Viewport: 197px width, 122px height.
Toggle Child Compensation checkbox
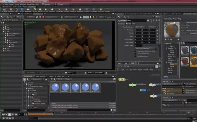135,54
